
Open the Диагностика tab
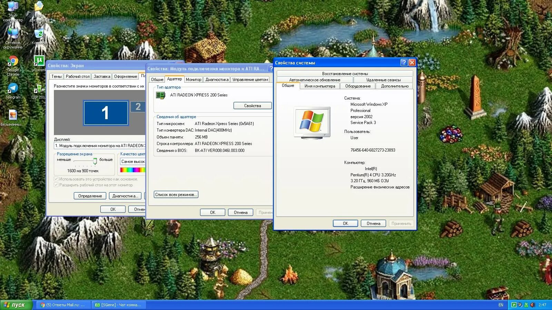click(217, 80)
